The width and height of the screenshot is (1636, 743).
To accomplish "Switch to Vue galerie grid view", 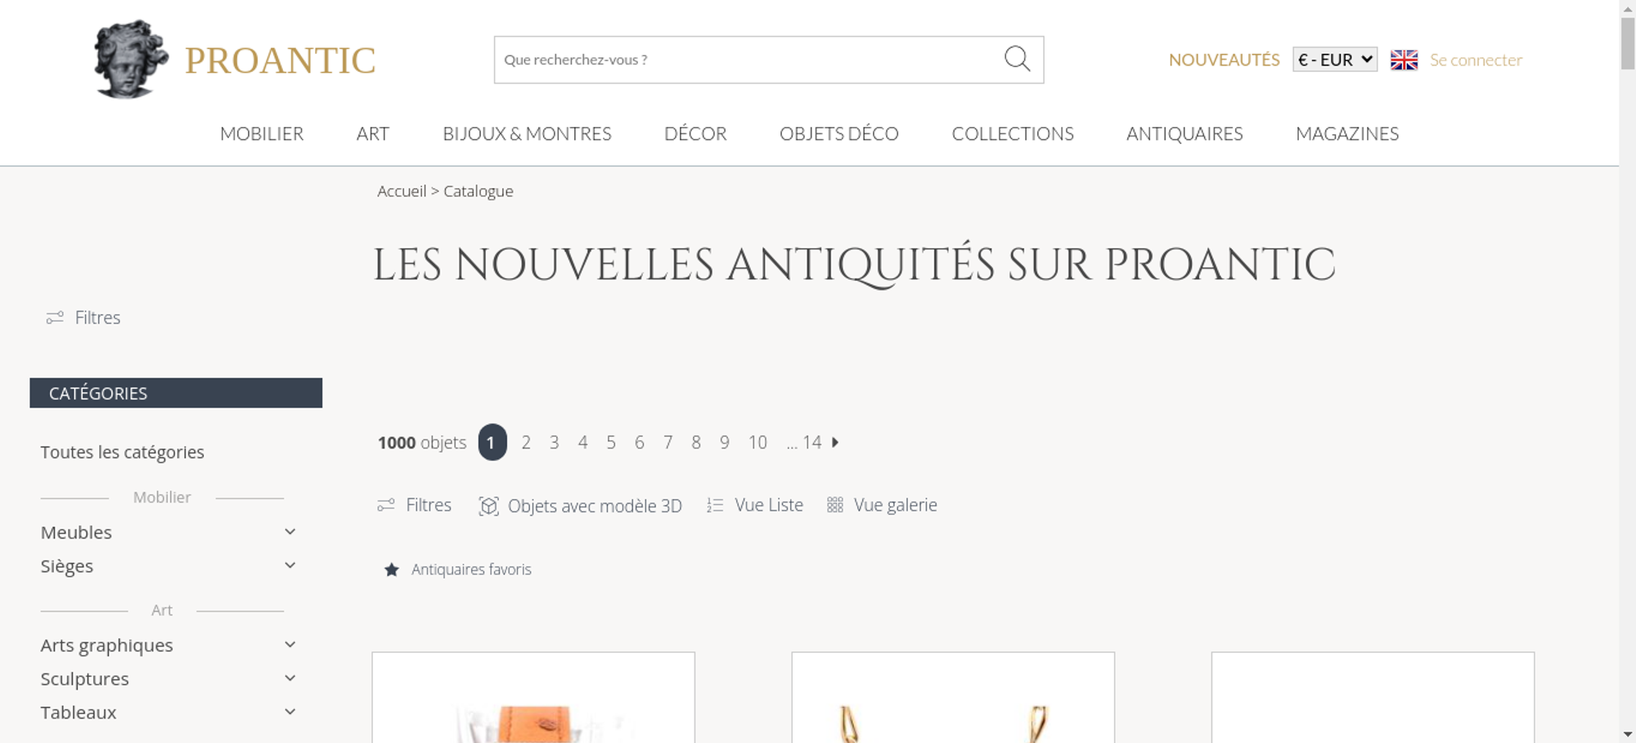I will click(882, 505).
